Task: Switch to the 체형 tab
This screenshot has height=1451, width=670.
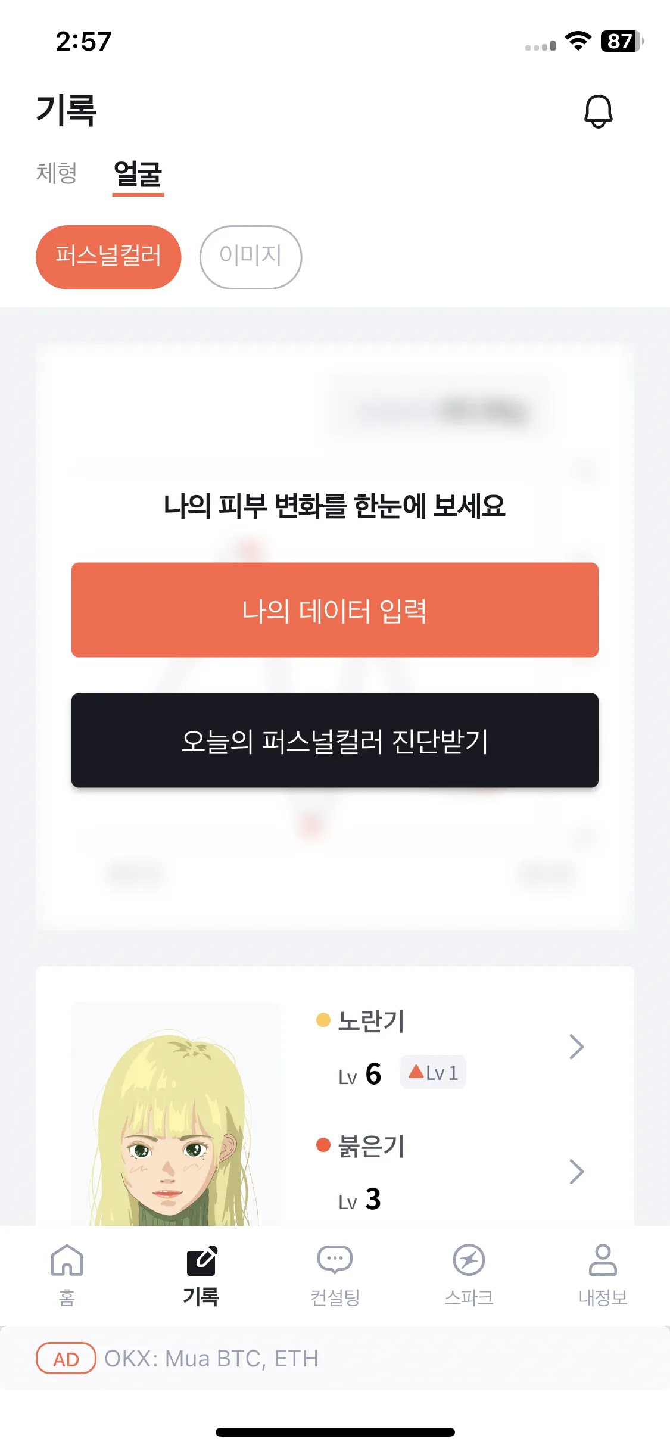Action: [57, 173]
